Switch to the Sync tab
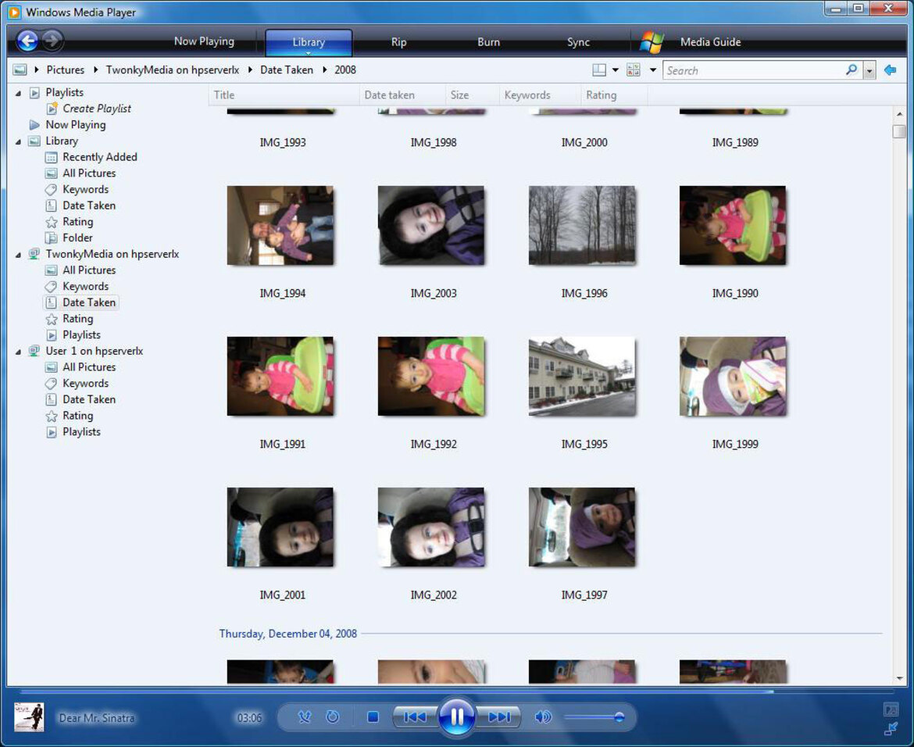914x747 pixels. (x=578, y=42)
